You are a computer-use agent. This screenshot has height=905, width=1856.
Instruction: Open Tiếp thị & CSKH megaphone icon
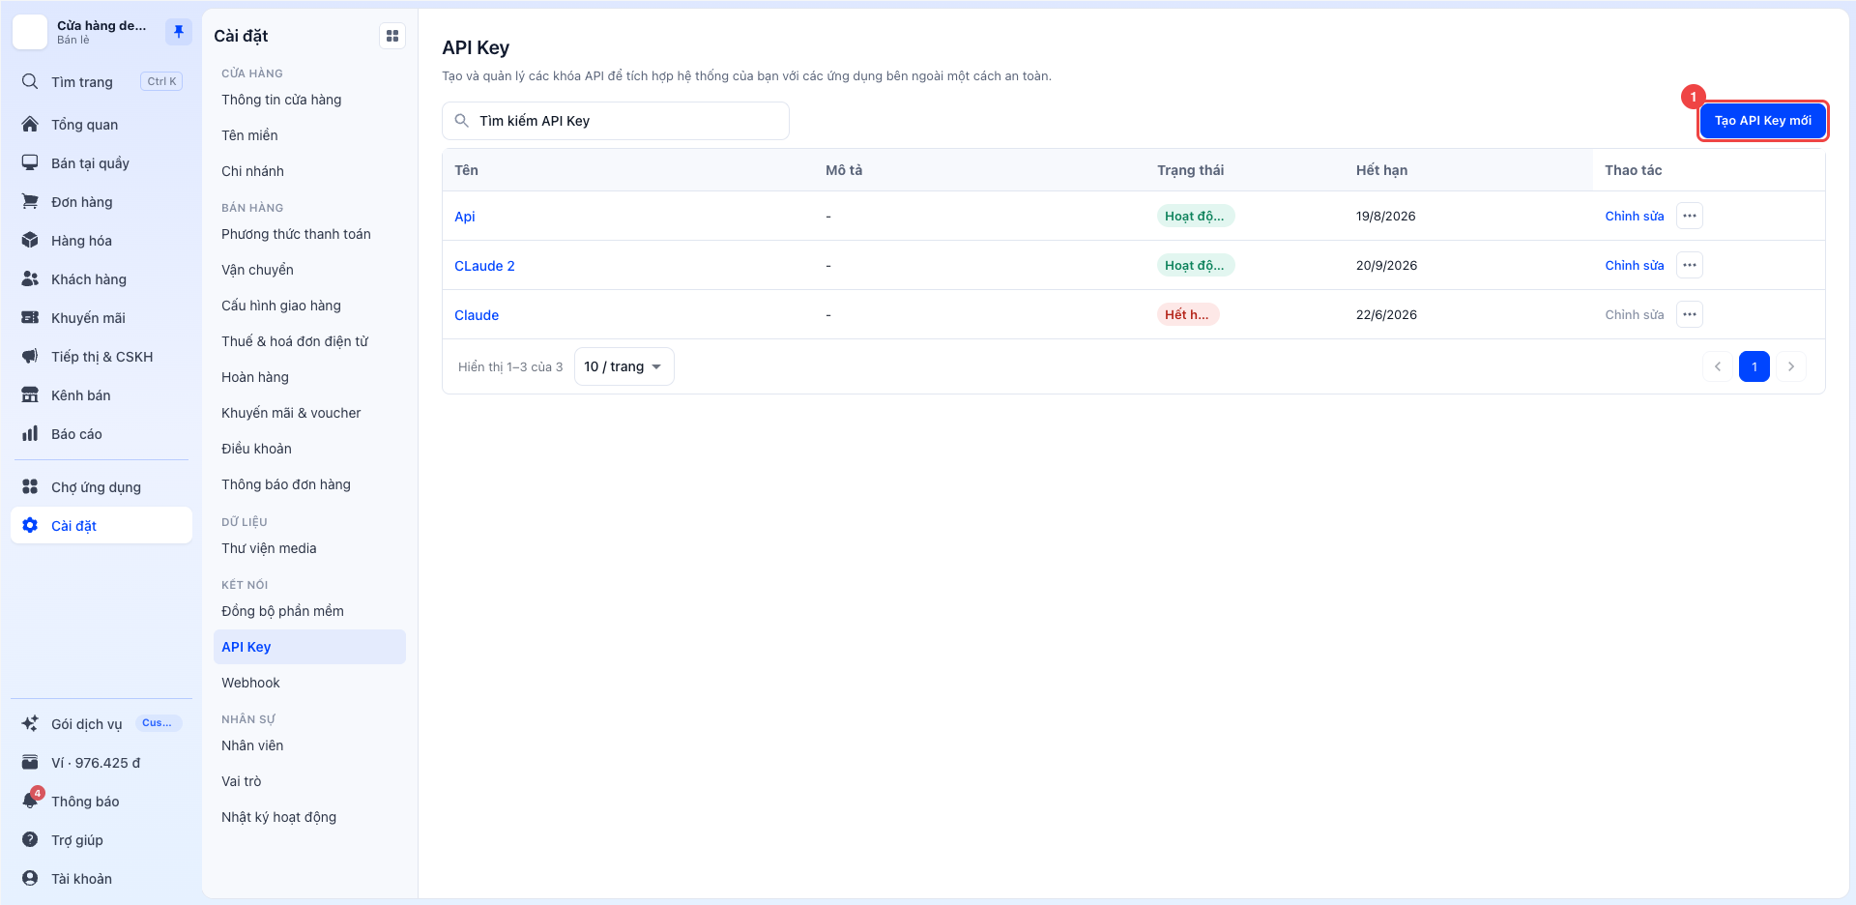[30, 356]
